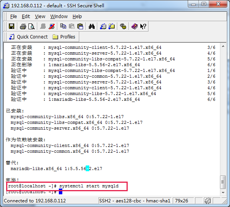The image size is (230, 207).
Task: Open the Edit menu
Action: click(x=26, y=17)
